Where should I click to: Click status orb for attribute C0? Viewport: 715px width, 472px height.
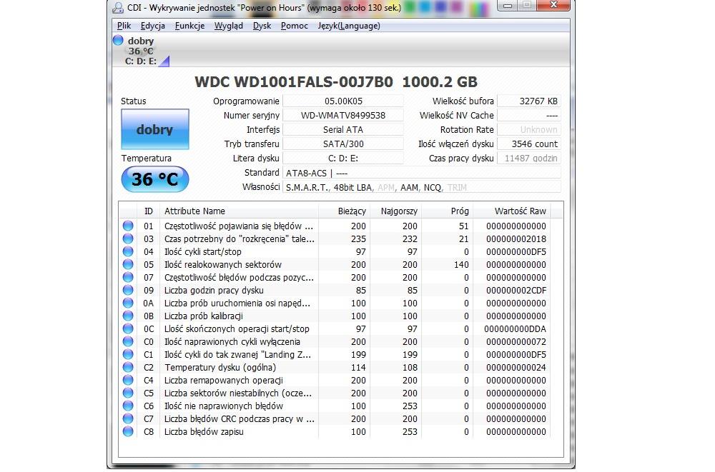coord(128,342)
